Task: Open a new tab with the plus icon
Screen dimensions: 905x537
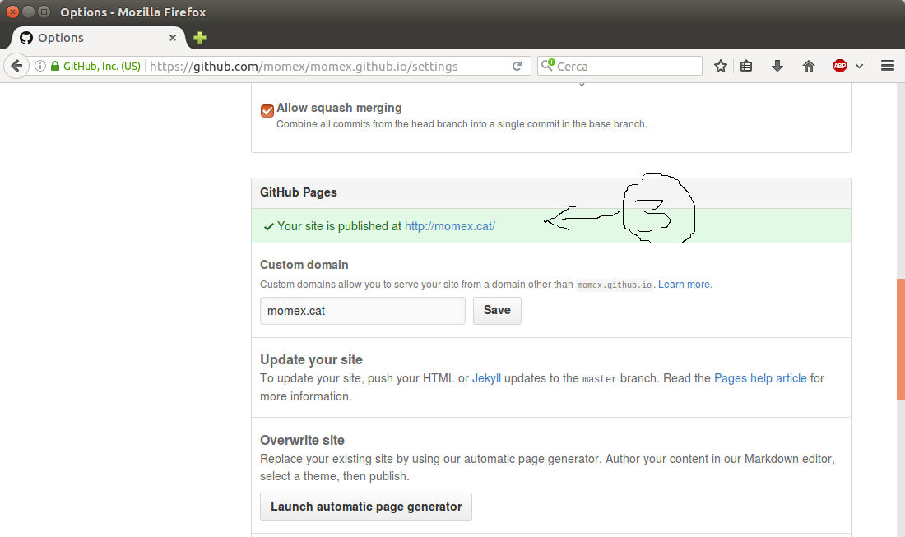Action: tap(199, 38)
